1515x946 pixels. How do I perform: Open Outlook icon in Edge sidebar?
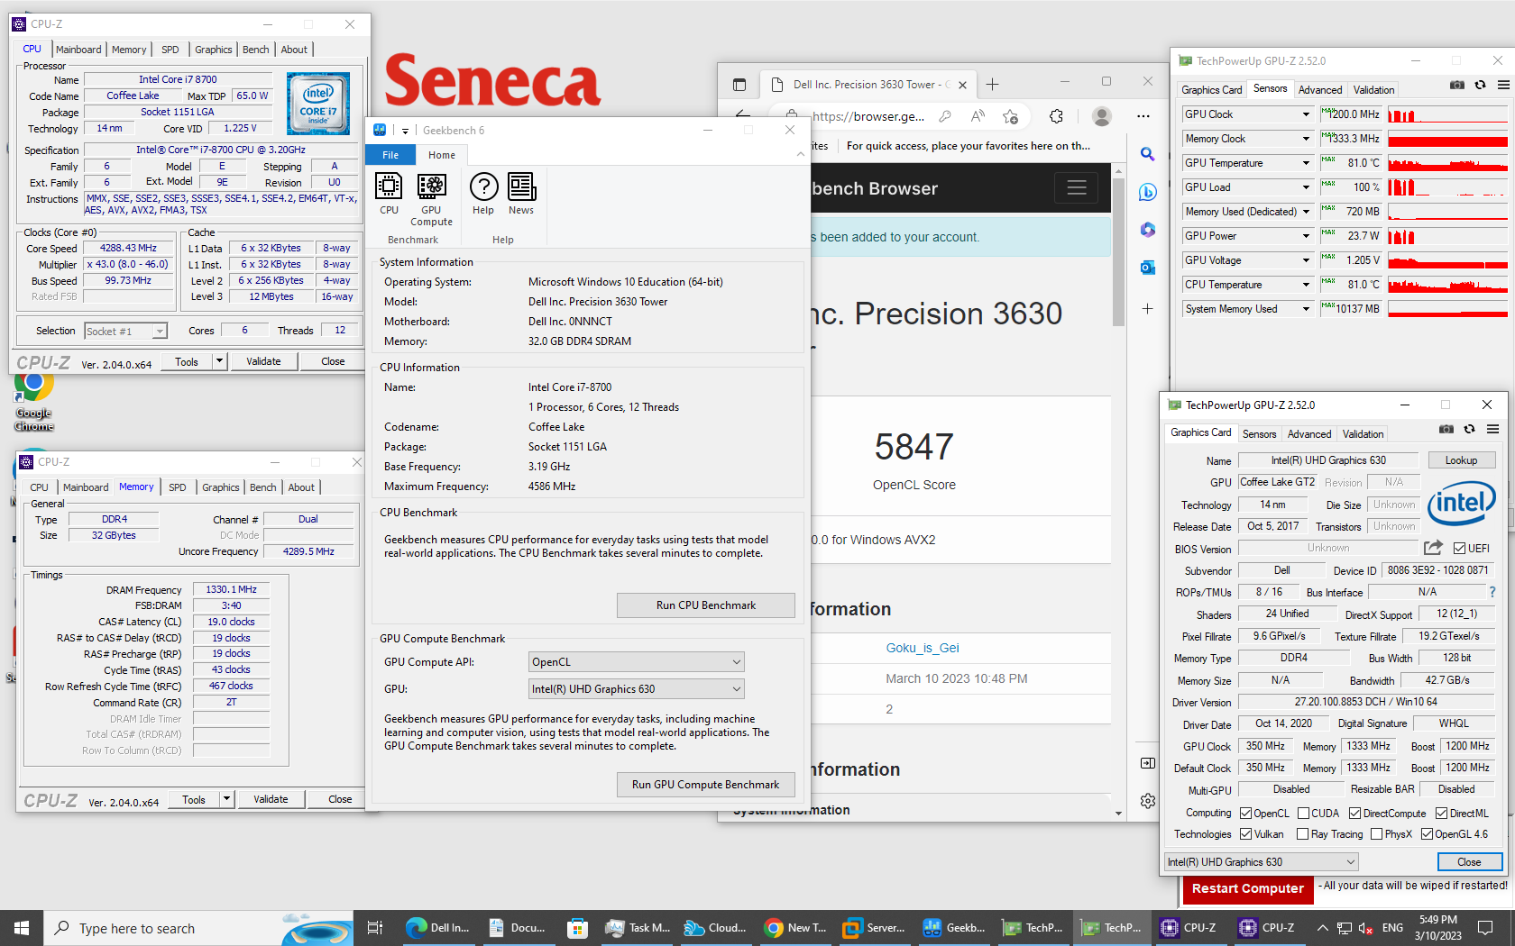[x=1147, y=268]
